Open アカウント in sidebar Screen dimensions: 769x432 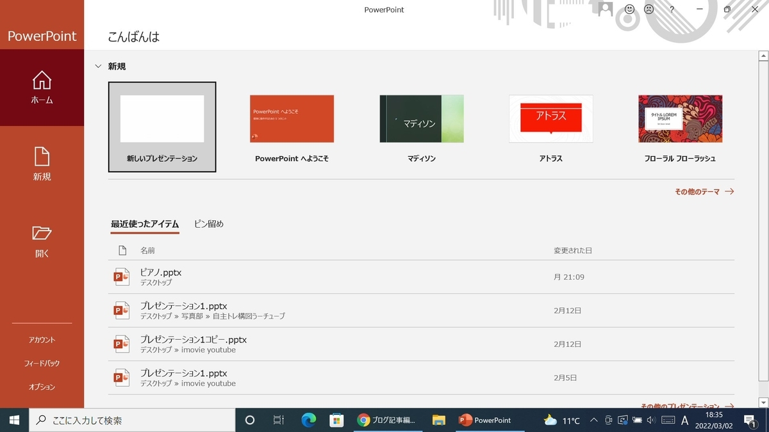pos(42,340)
